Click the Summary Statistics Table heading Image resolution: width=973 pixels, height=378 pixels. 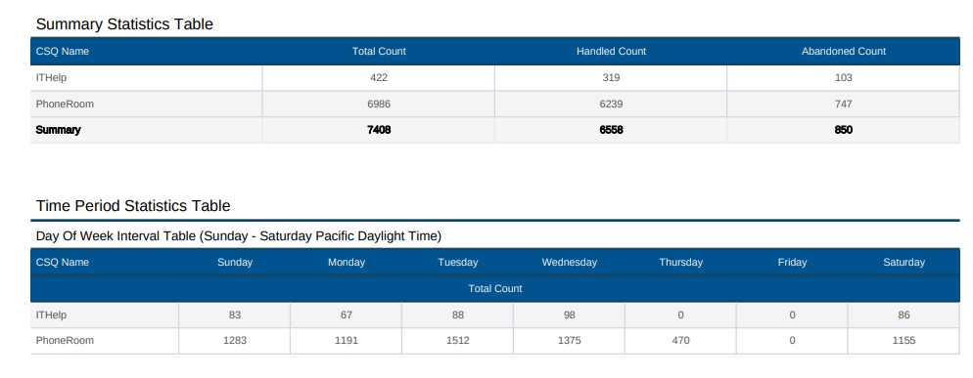point(124,24)
